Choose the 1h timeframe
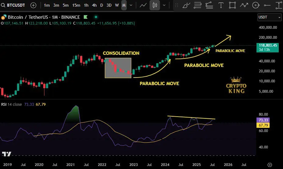This screenshot has width=283, height=169. point(86,5)
